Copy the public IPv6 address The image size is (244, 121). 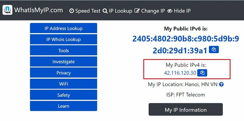214,50
